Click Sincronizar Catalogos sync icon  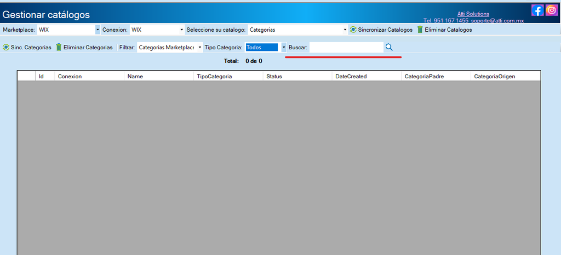click(x=353, y=30)
